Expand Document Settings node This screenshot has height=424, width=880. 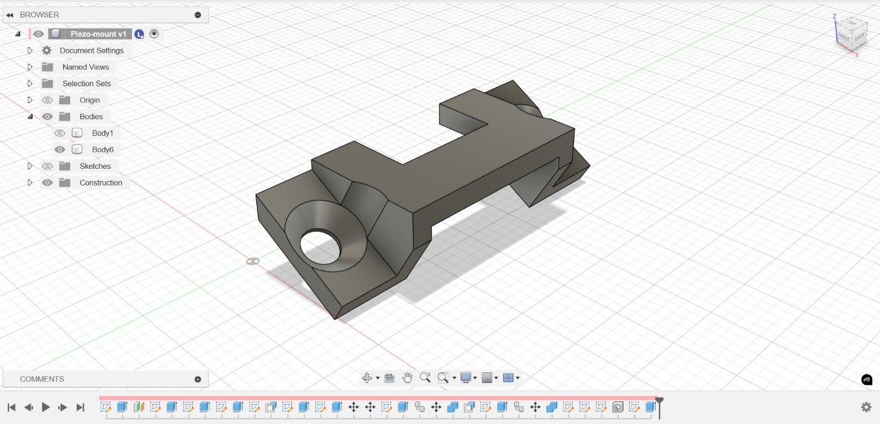[30, 50]
